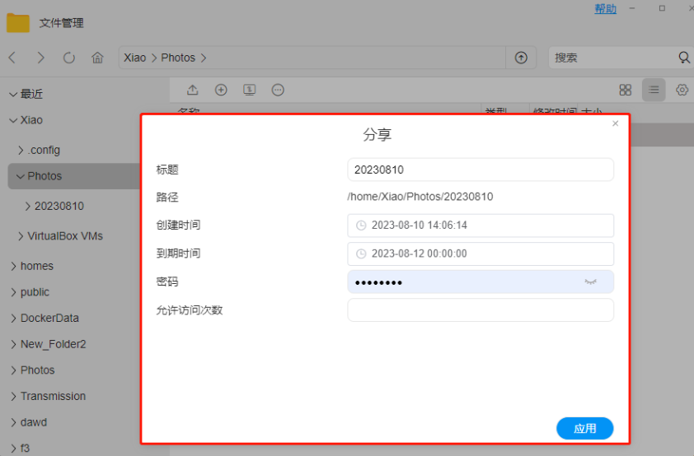Expand the 20230810 folder node
This screenshot has height=456, width=694.
click(x=27, y=207)
